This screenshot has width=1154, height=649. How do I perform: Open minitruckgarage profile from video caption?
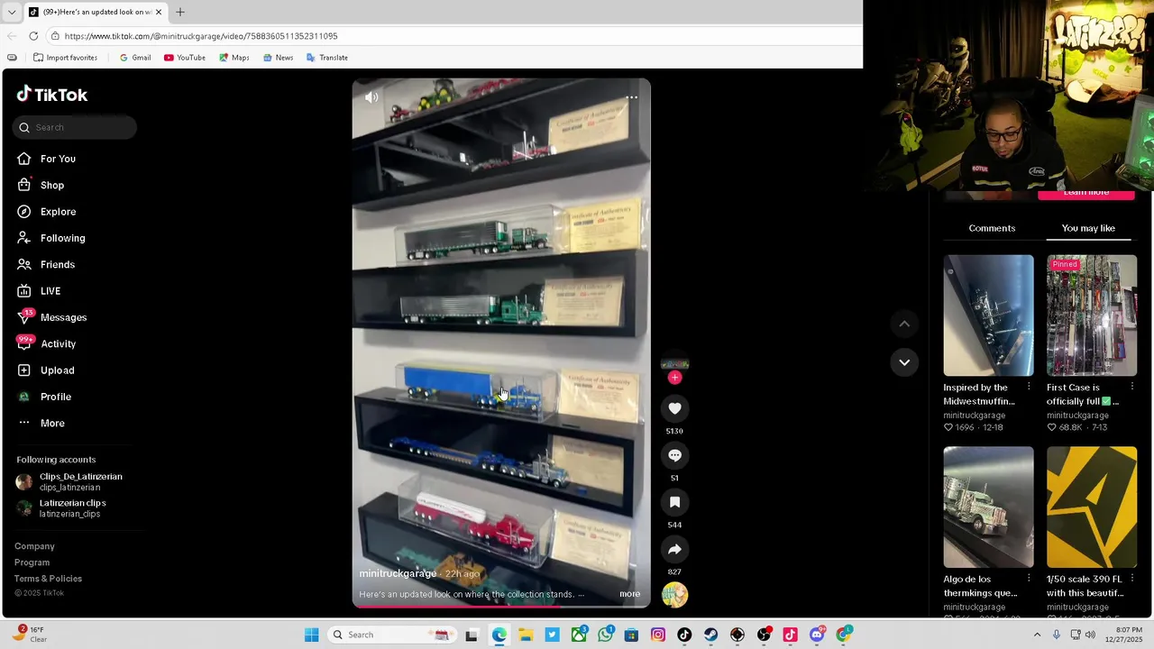pyautogui.click(x=398, y=573)
